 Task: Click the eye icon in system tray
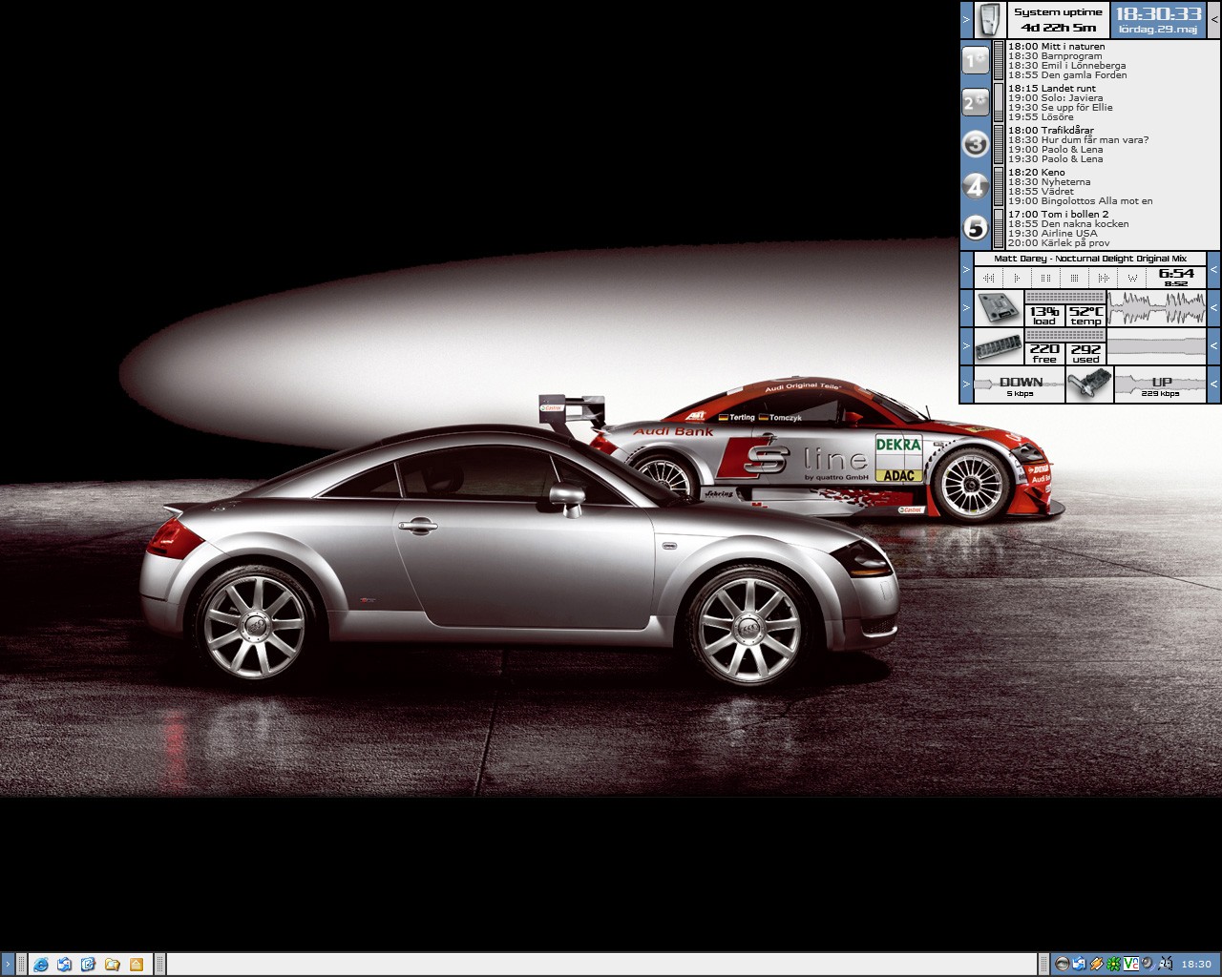pyautogui.click(x=1063, y=964)
